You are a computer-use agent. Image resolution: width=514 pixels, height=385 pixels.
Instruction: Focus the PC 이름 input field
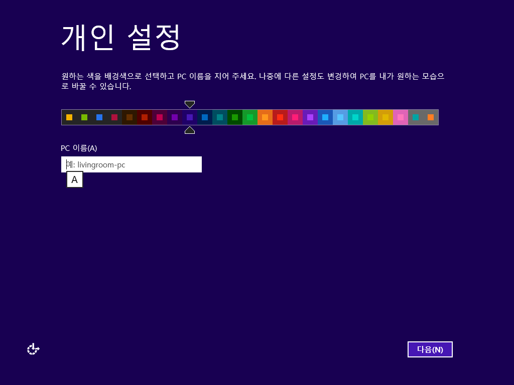point(132,164)
